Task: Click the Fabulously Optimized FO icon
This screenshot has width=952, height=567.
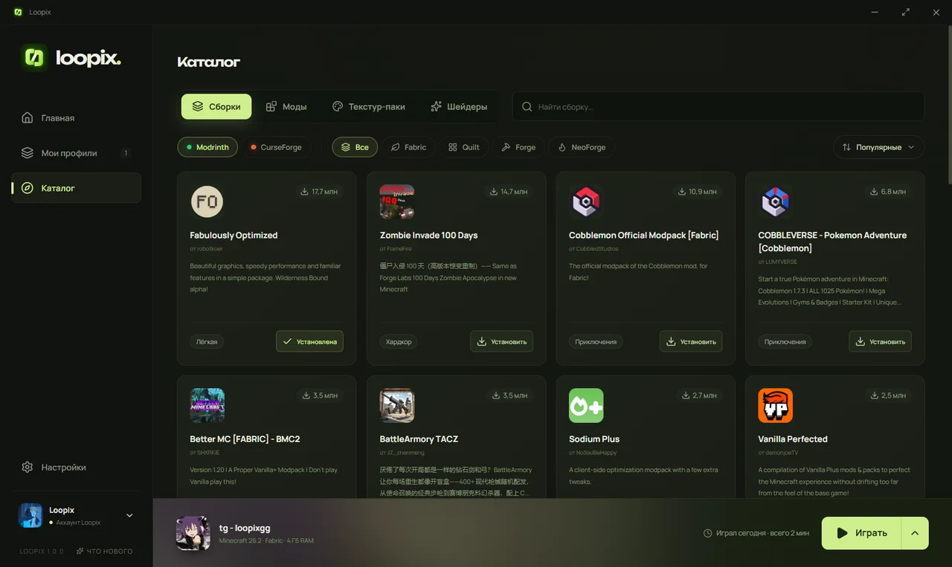Action: (207, 201)
